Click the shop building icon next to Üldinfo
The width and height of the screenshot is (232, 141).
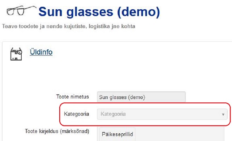(16, 54)
